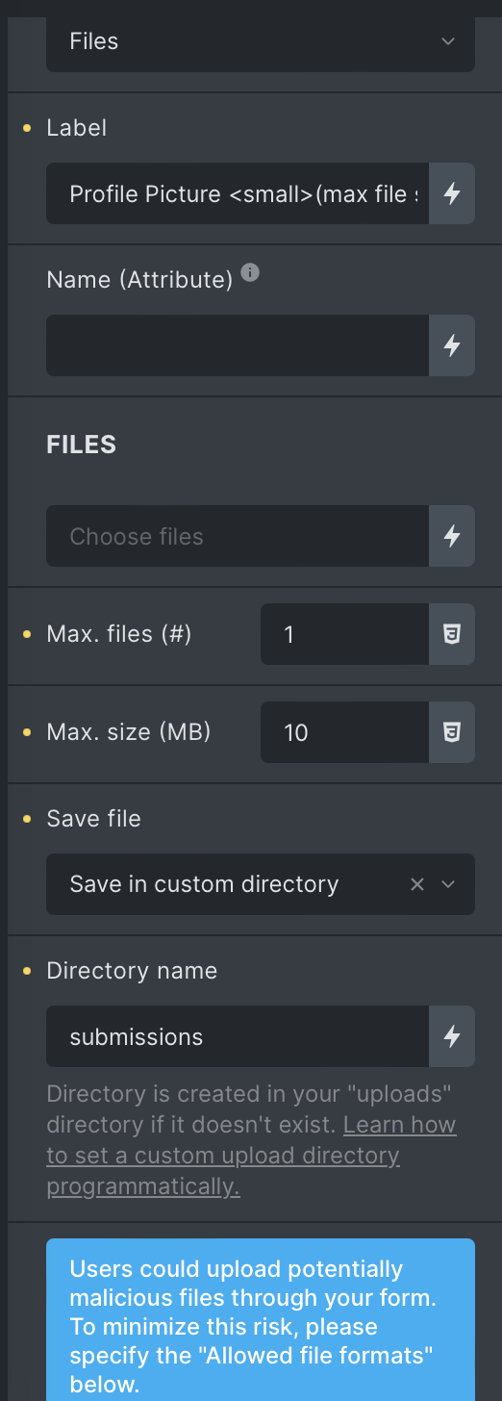502x1401 pixels.
Task: Click the Max. size (MB) value field
Action: 344,732
